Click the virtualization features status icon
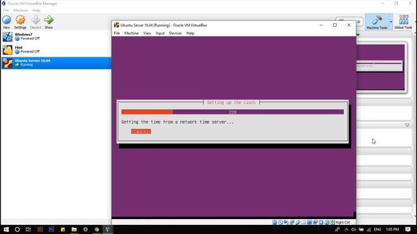Screen dimensions: 417x234 [321, 222]
